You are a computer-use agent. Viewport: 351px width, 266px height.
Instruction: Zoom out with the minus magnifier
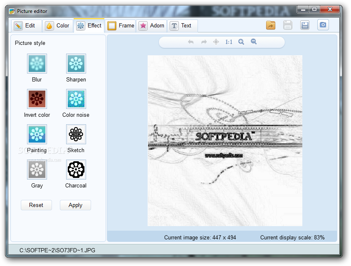(254, 42)
